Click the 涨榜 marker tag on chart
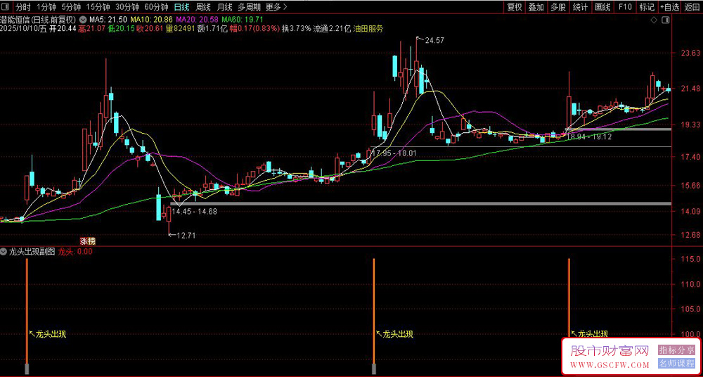This screenshot has height=377, width=703. pos(87,241)
